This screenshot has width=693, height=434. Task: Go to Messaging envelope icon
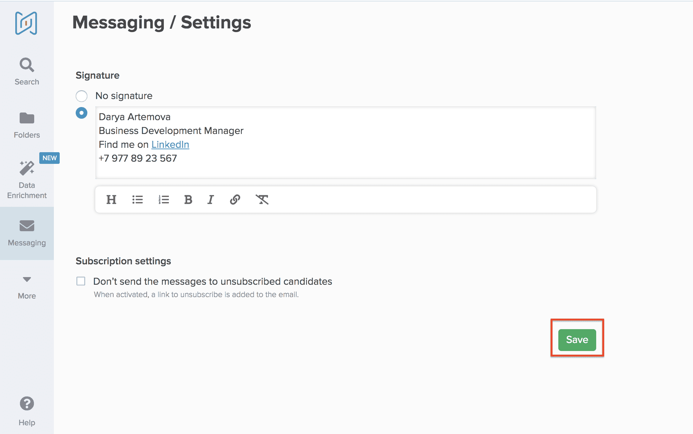(27, 226)
